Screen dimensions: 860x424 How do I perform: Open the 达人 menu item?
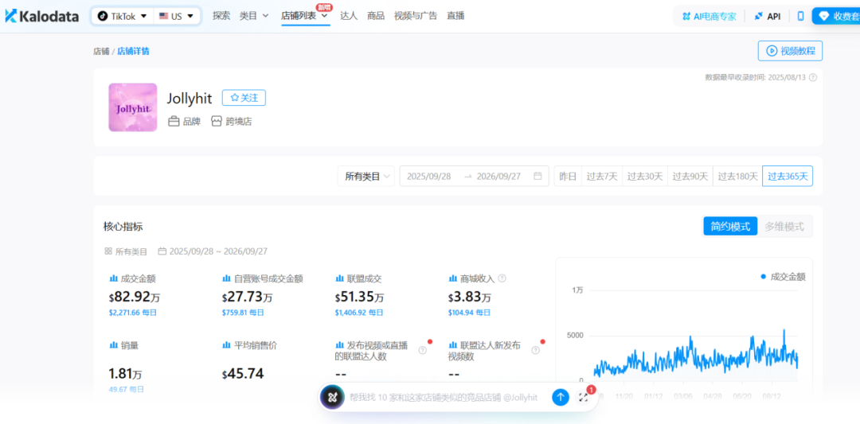(x=349, y=16)
